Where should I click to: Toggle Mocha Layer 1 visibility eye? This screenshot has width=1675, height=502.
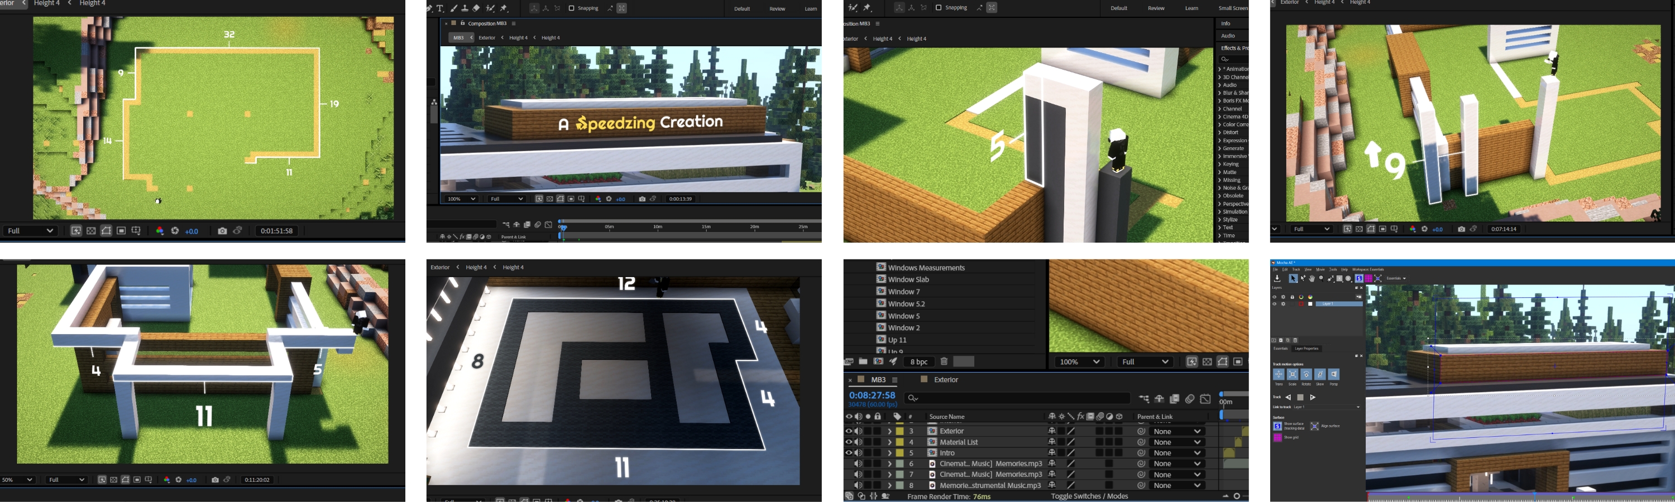1275,304
